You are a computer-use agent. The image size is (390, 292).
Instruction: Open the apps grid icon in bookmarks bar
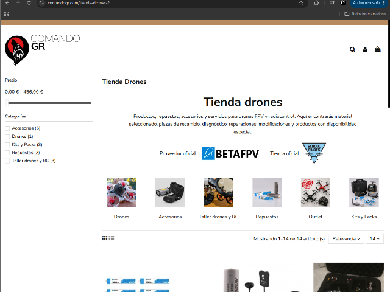coord(7,14)
